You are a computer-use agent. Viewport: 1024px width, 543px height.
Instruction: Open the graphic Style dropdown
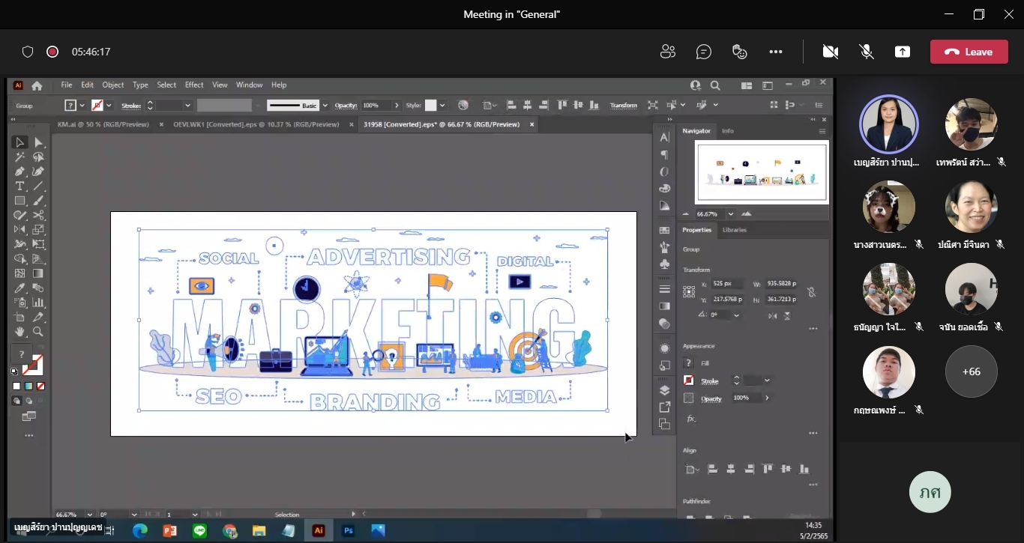coord(442,106)
